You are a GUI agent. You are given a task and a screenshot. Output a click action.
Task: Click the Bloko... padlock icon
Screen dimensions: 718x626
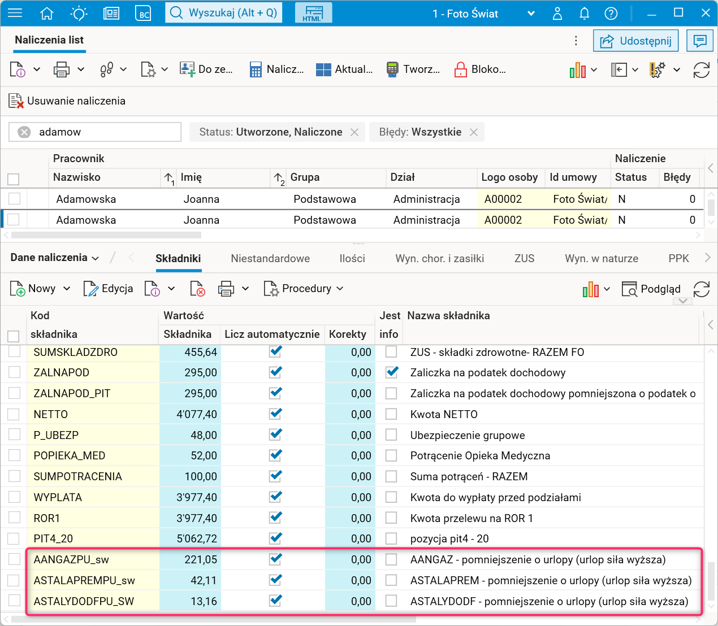coord(461,69)
